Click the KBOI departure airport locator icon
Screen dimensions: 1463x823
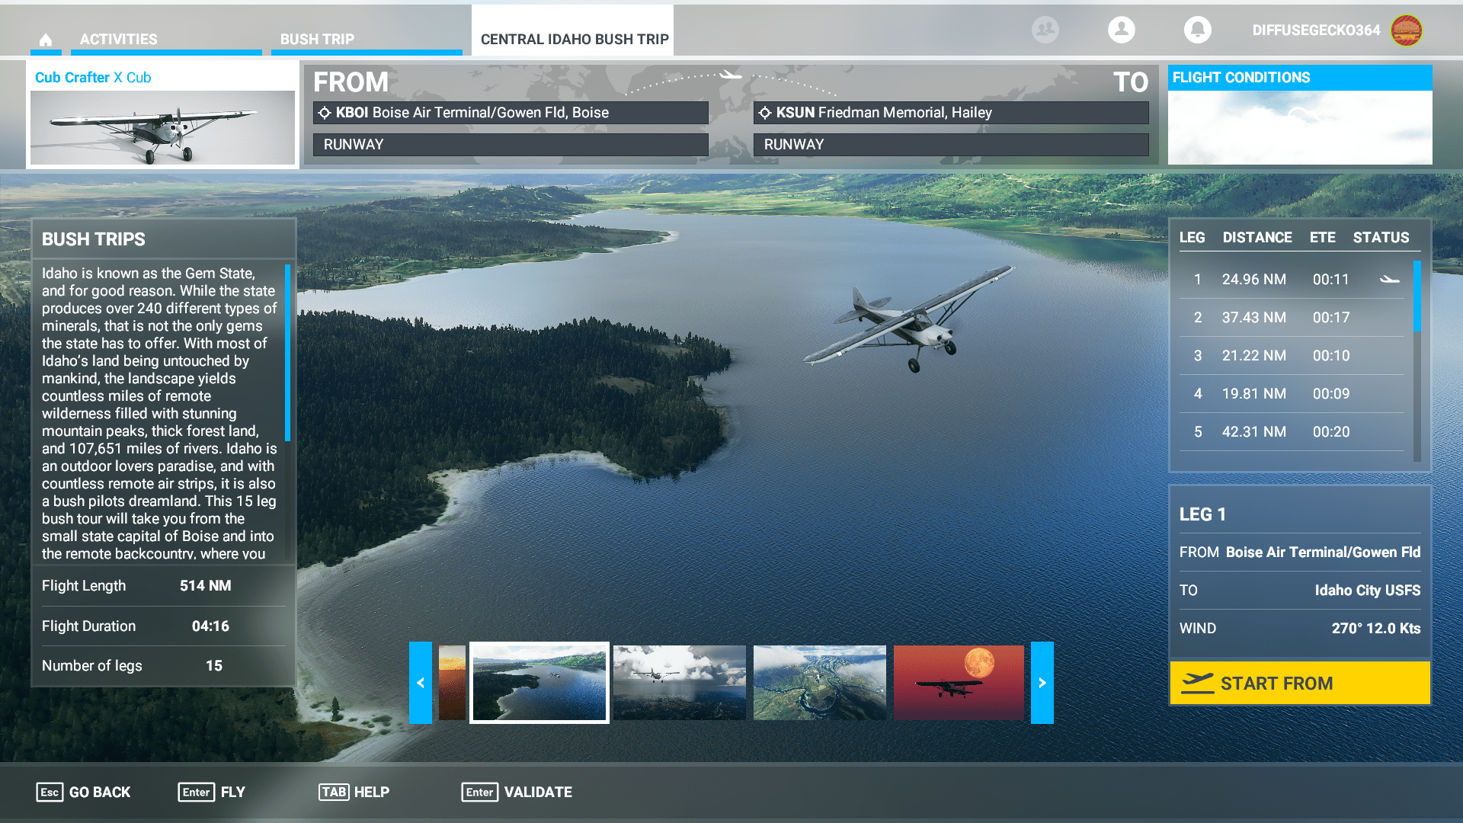click(325, 113)
